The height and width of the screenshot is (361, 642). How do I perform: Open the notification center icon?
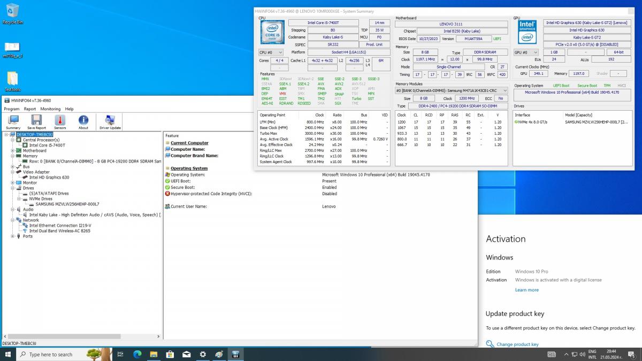pyautogui.click(x=632, y=354)
